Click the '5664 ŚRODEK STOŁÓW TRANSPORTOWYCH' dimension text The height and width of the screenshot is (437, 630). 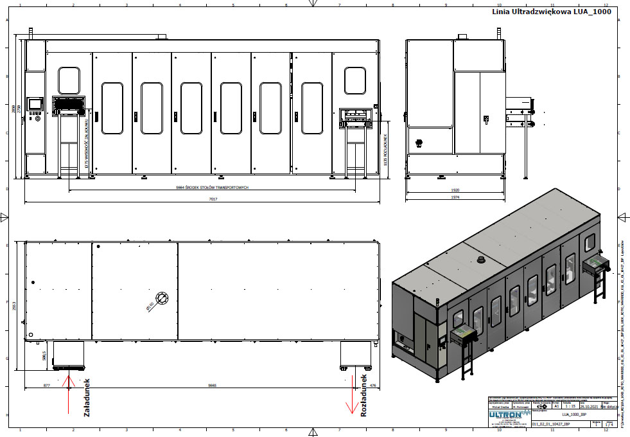click(x=212, y=188)
